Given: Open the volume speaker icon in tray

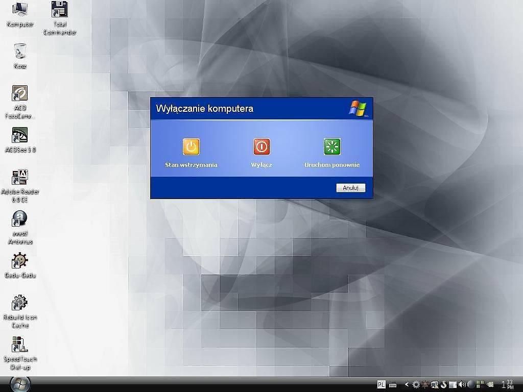Looking at the screenshot, I should click(x=462, y=384).
